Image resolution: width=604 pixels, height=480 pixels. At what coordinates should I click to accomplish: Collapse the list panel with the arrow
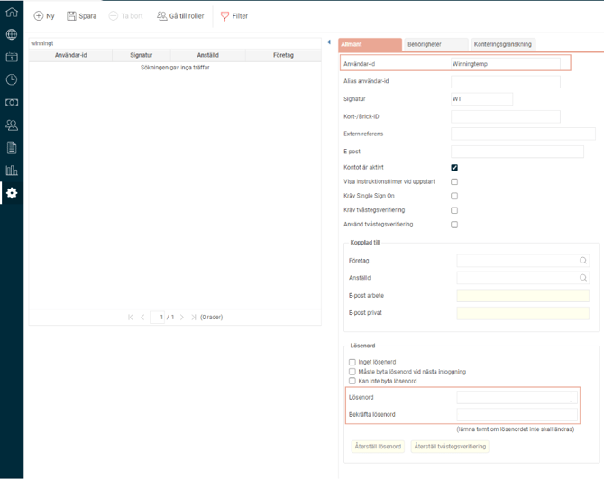click(x=329, y=42)
